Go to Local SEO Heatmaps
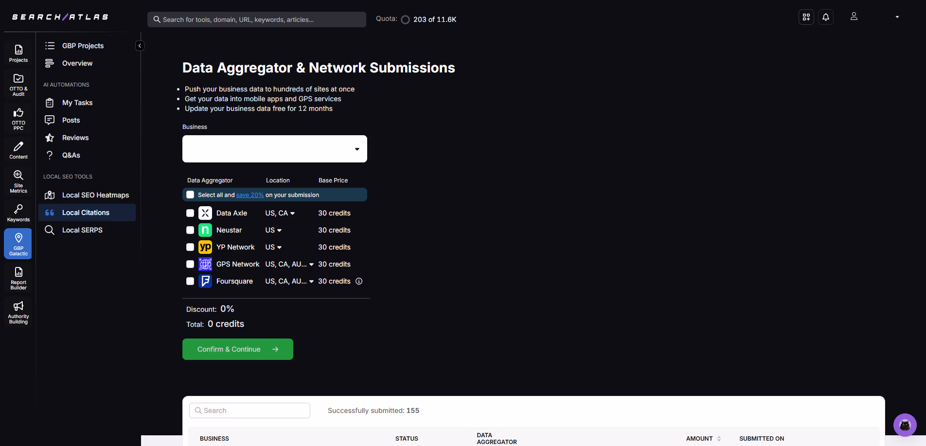Image resolution: width=926 pixels, height=446 pixels. (95, 195)
